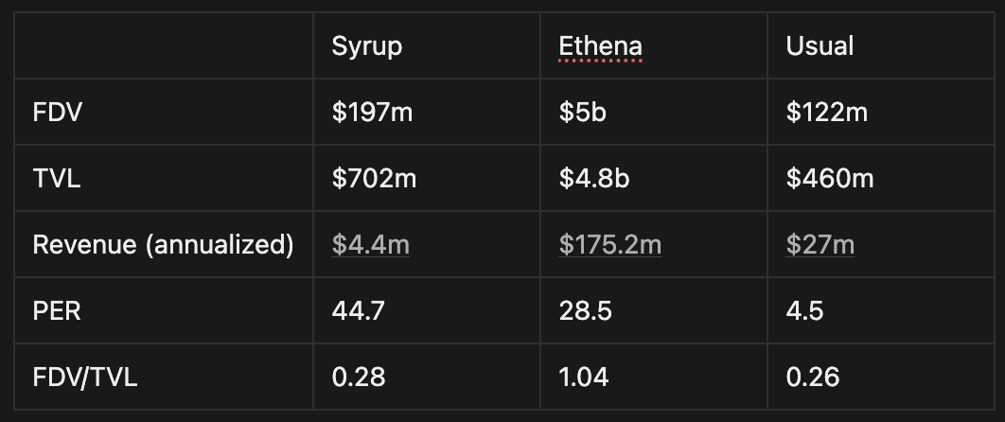Image resolution: width=1005 pixels, height=422 pixels.
Task: Click the FDV row label
Action: coord(57,113)
